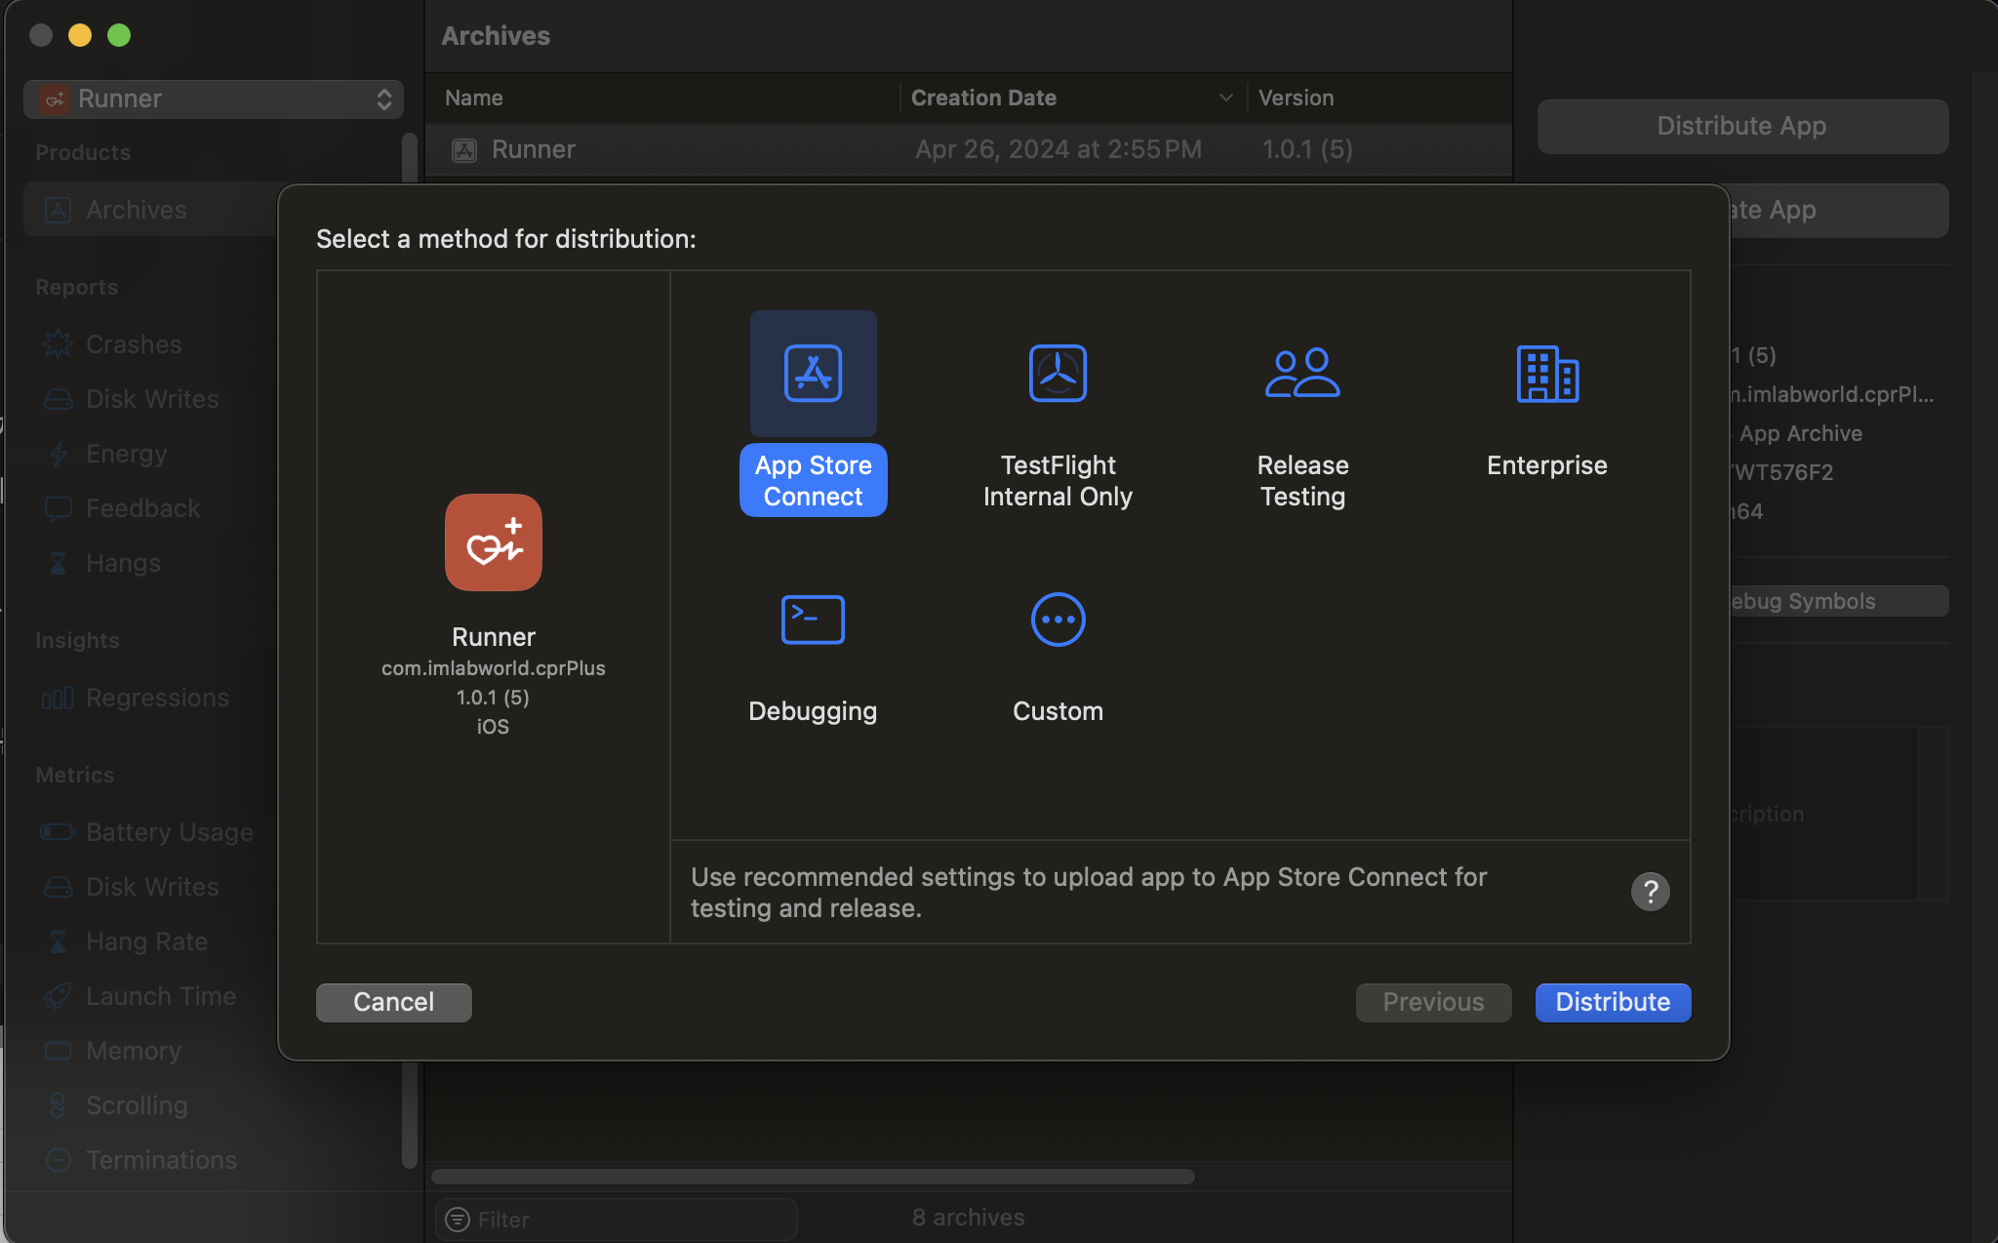Viewport: 1998px width, 1243px height.
Task: Click the Apr 26, 2024 creation date
Action: (x=1058, y=149)
